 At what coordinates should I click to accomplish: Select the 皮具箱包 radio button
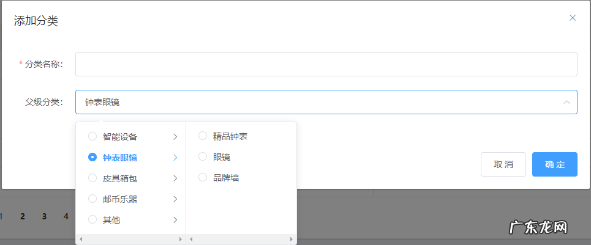(92, 178)
